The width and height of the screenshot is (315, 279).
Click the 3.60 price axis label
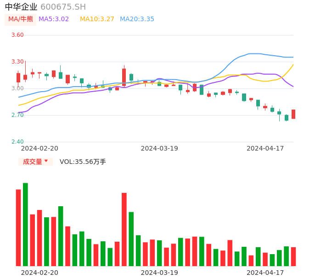(x=17, y=35)
